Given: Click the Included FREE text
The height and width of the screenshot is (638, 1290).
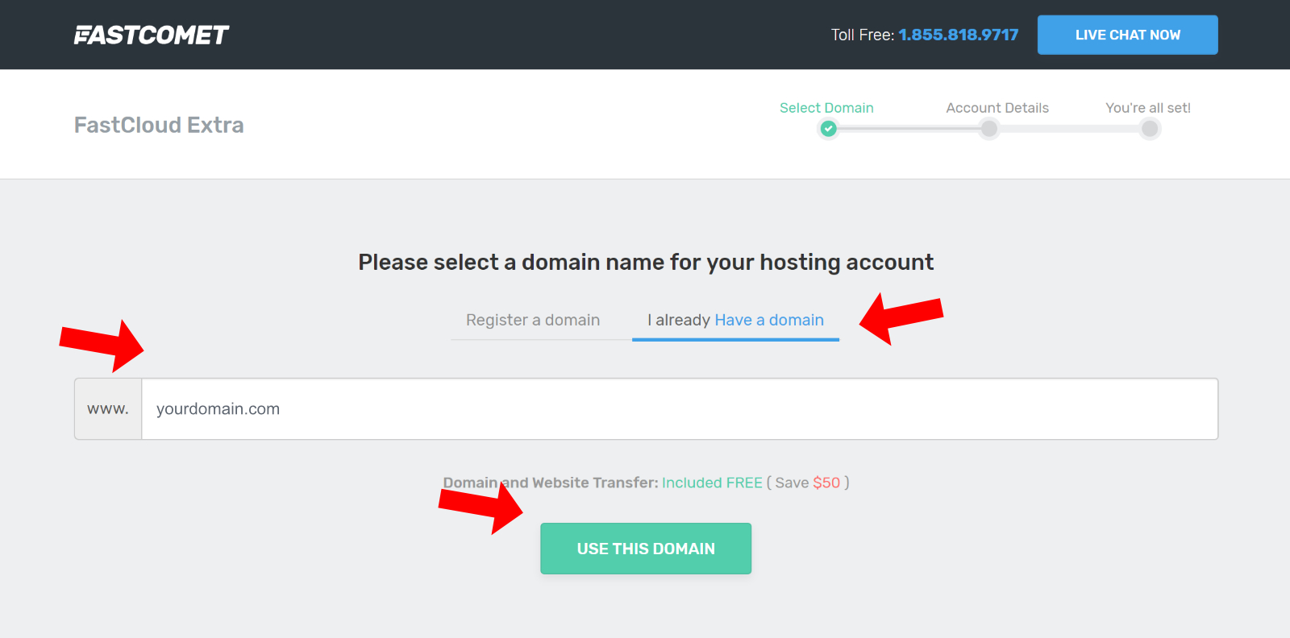Looking at the screenshot, I should pos(712,483).
